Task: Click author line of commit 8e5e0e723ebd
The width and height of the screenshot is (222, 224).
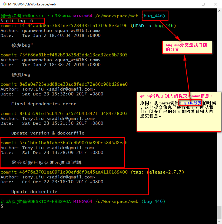Action: [x=48, y=89]
